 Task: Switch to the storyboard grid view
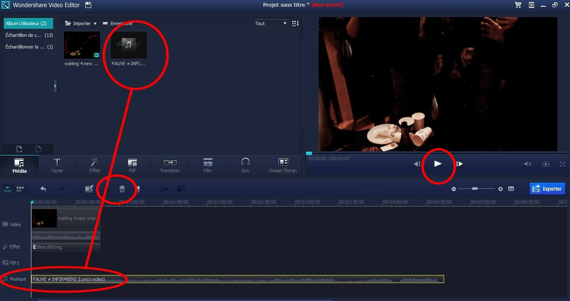click(20, 189)
